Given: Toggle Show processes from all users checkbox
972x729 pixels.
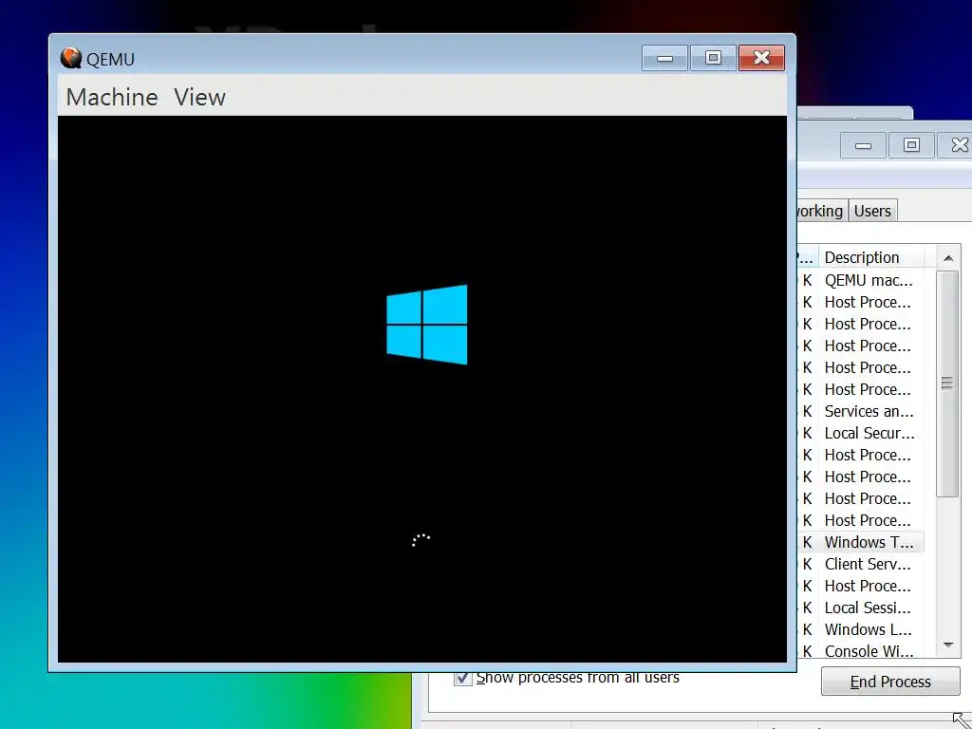Looking at the screenshot, I should 462,678.
